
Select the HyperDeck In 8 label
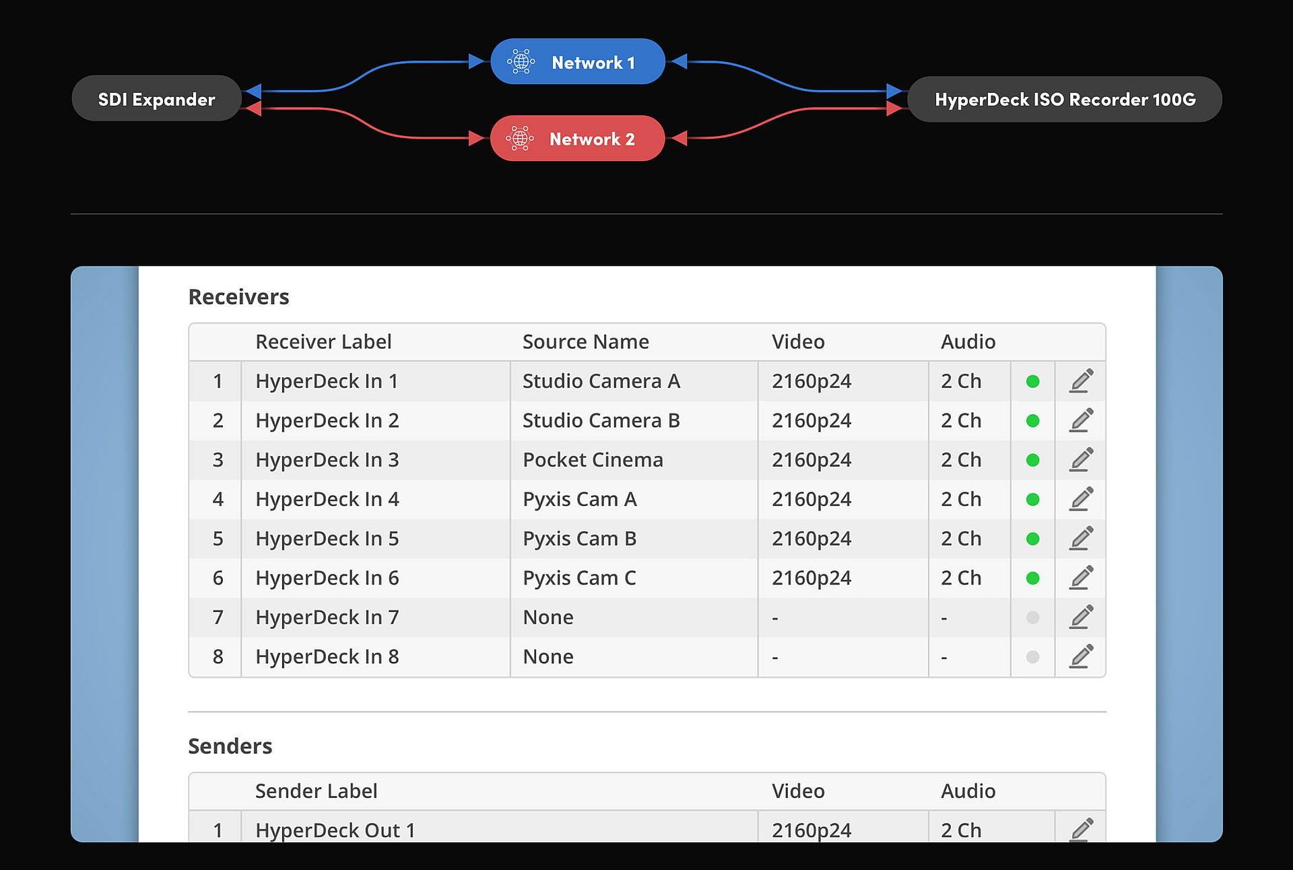[327, 657]
